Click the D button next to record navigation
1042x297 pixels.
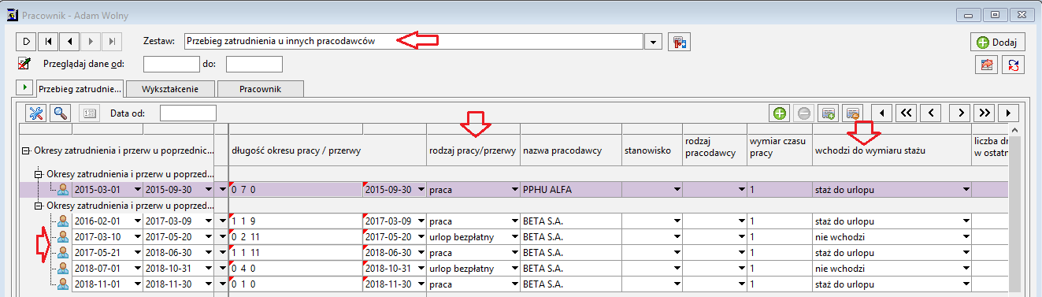point(26,41)
